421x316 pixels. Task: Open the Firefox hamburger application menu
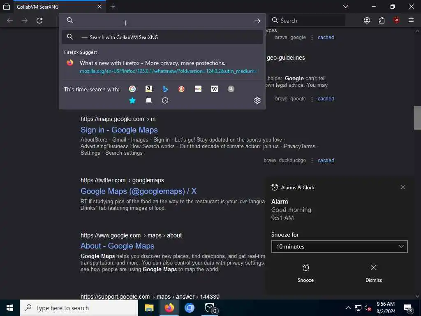click(x=411, y=21)
